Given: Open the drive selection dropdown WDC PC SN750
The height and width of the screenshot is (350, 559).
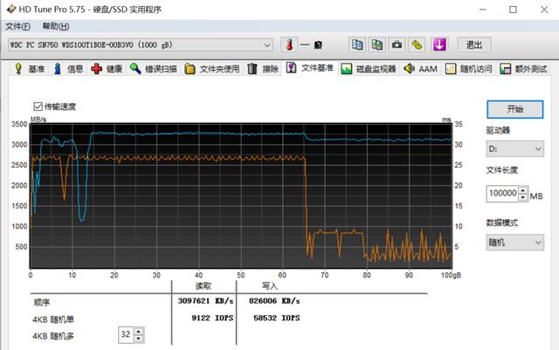Looking at the screenshot, I should 141,45.
